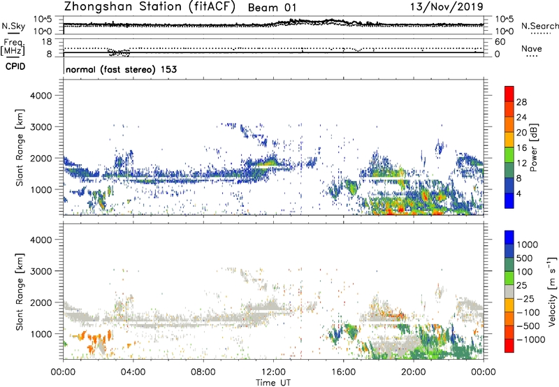Click the '500' velocity colorbar tick
Image resolution: width=559 pixels, height=387 pixels.
[x=525, y=258]
